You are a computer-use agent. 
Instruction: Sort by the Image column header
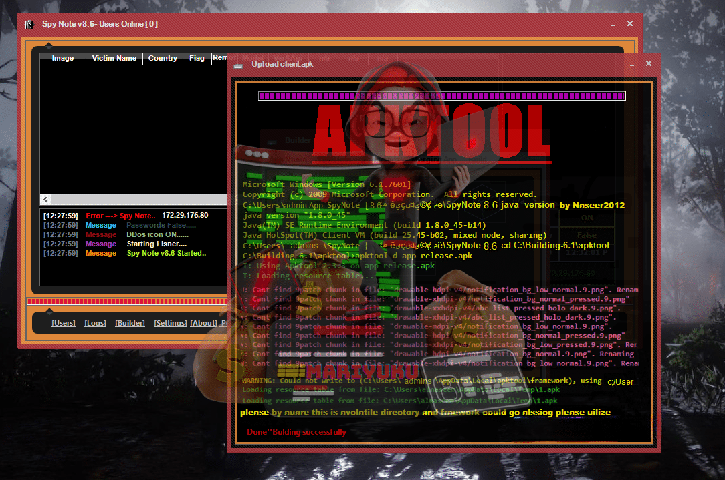tap(63, 59)
